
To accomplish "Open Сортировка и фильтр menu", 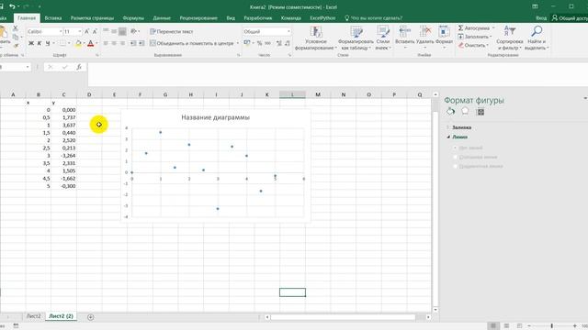I will click(510, 38).
